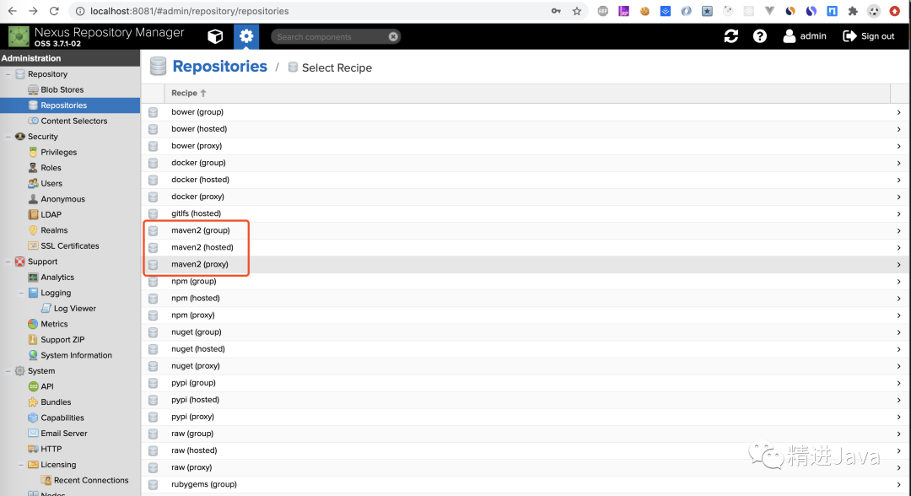Collapse the Repository tree node

pyautogui.click(x=8, y=74)
